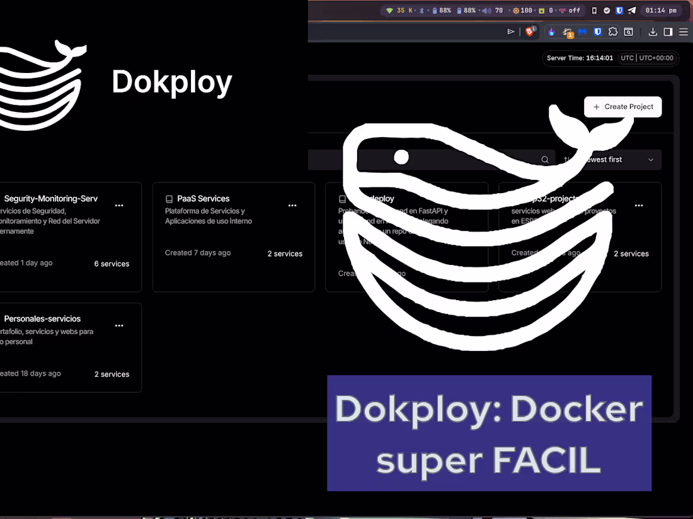This screenshot has width=693, height=519.
Task: Open three-dot menu on esp32-project card
Action: coord(639,205)
